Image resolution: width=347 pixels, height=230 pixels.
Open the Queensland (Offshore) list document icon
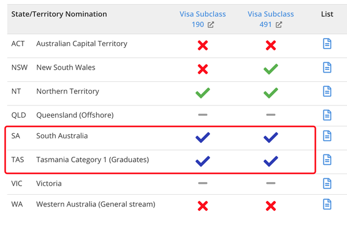point(327,115)
